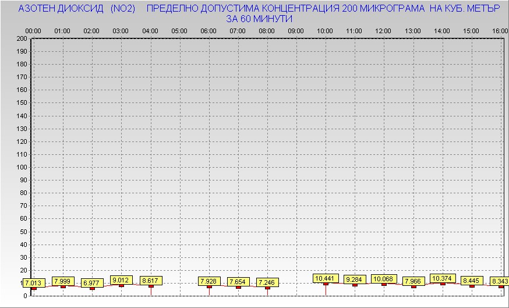Select the 00:00 time axis label
509x308 pixels.
pyautogui.click(x=34, y=31)
